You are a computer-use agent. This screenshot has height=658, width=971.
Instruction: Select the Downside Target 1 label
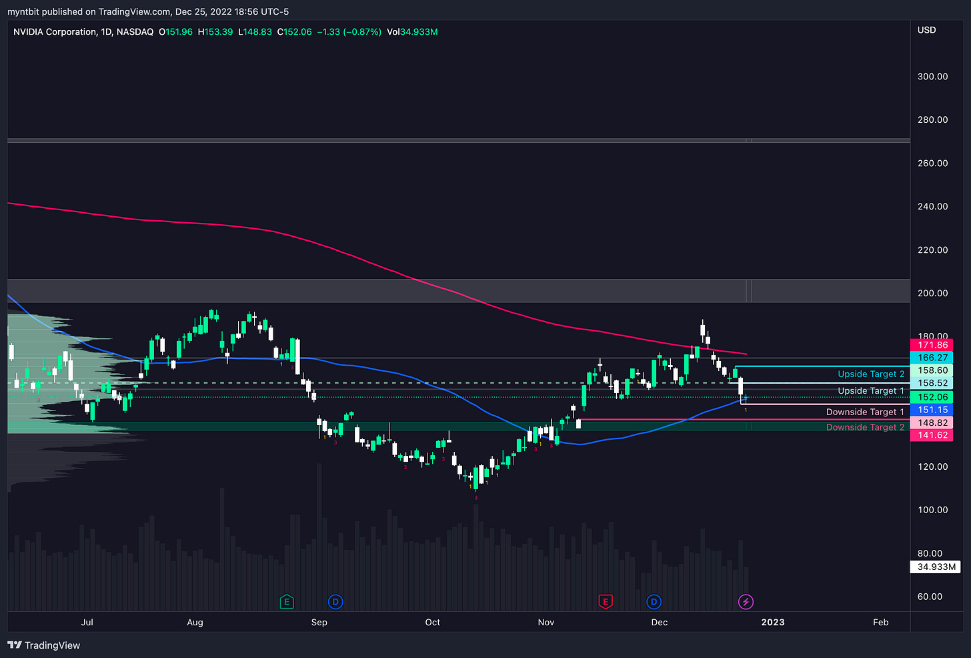[x=865, y=412]
